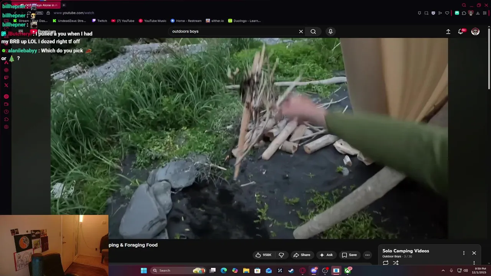This screenshot has width=491, height=276.
Task: Click the webcam overlay thumbnail
Action: point(54,245)
